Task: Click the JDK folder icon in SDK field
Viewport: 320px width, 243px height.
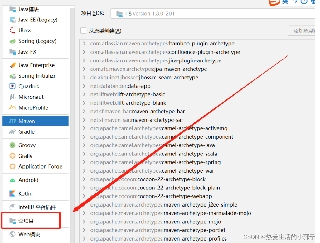Action: coord(119,14)
